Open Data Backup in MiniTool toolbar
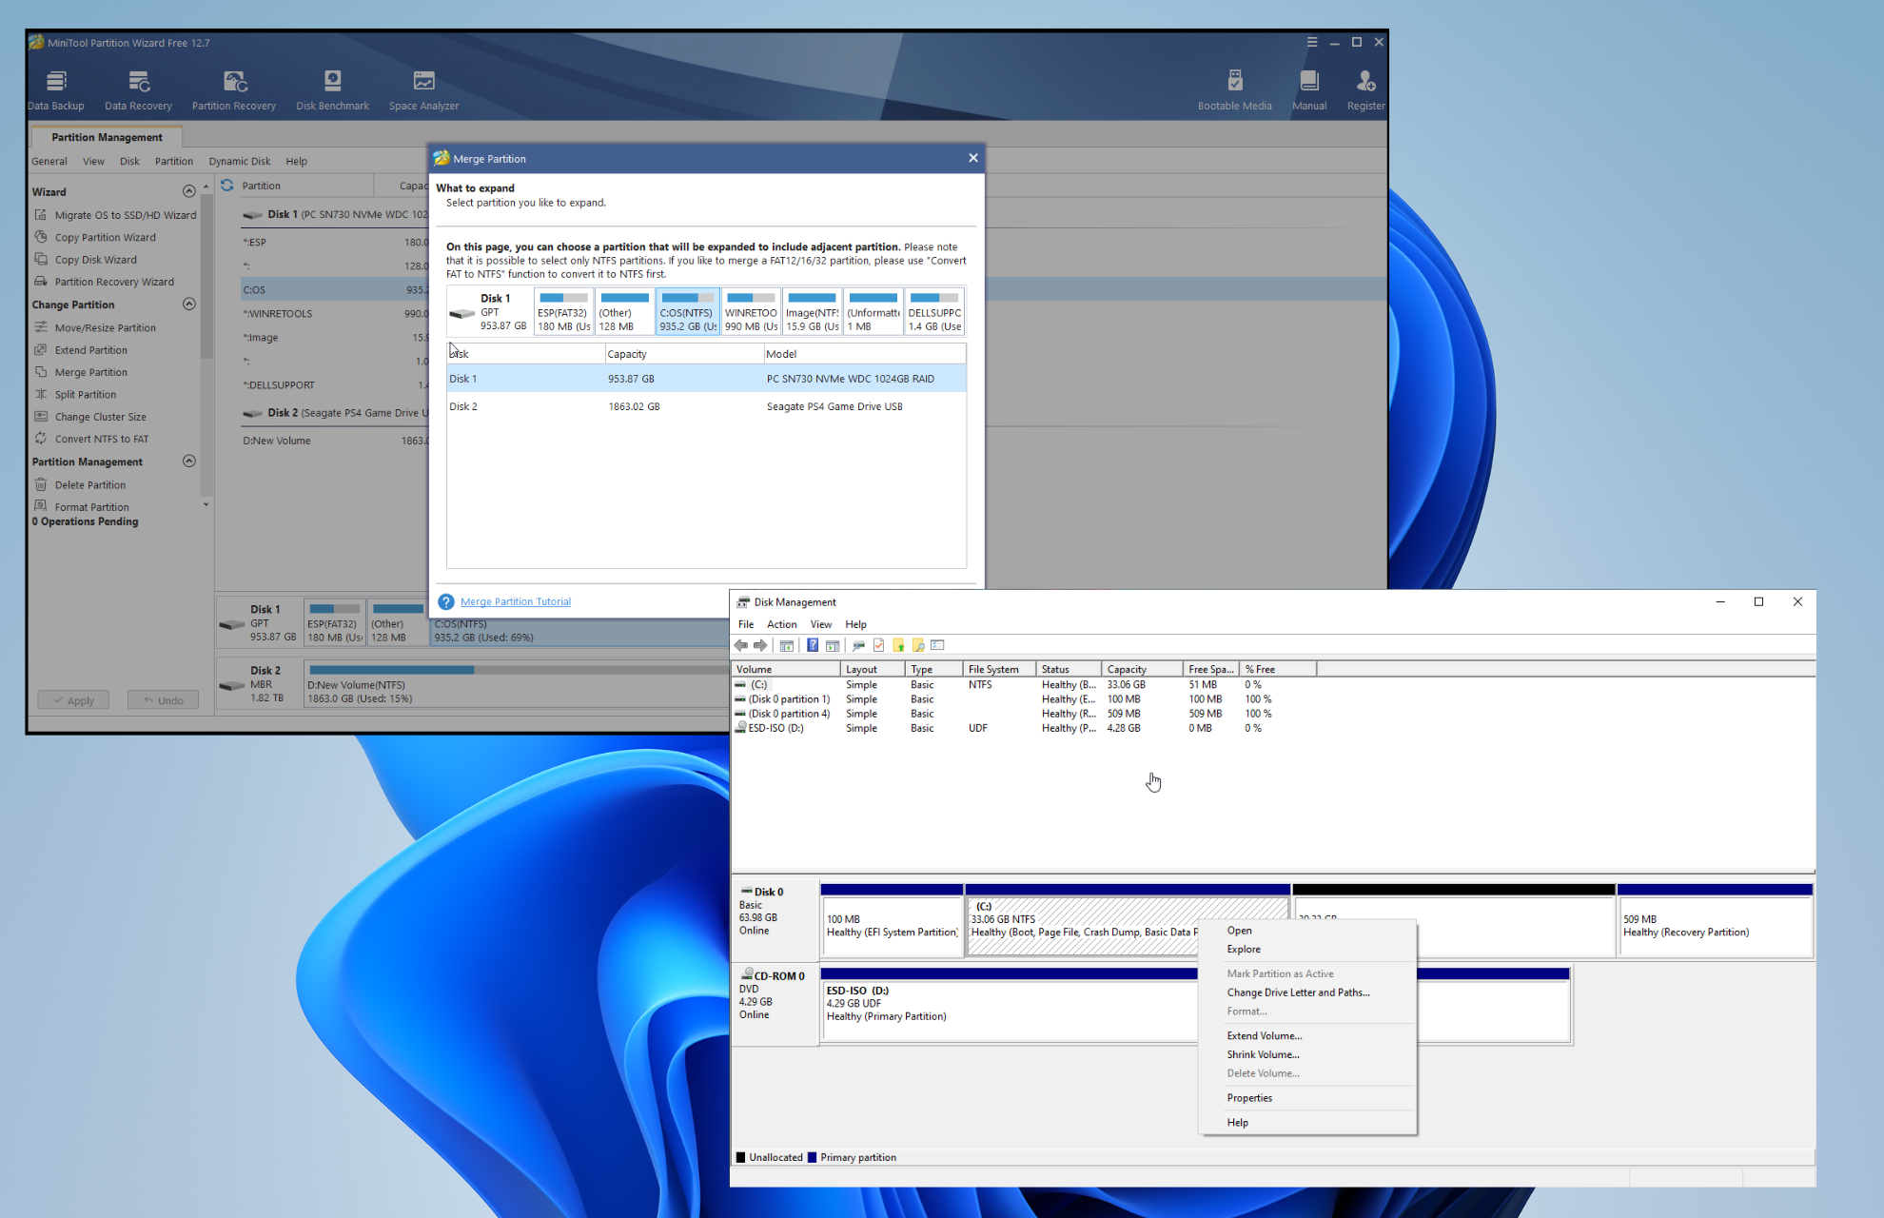The height and width of the screenshot is (1218, 1884). coord(56,90)
